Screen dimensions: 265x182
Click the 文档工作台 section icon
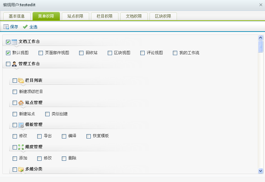pos(14,42)
